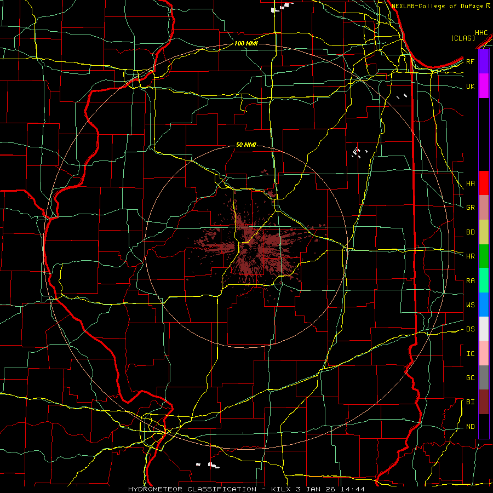This screenshot has height=493, width=493.
Task: Click the WS legend label
Action: pyautogui.click(x=471, y=305)
